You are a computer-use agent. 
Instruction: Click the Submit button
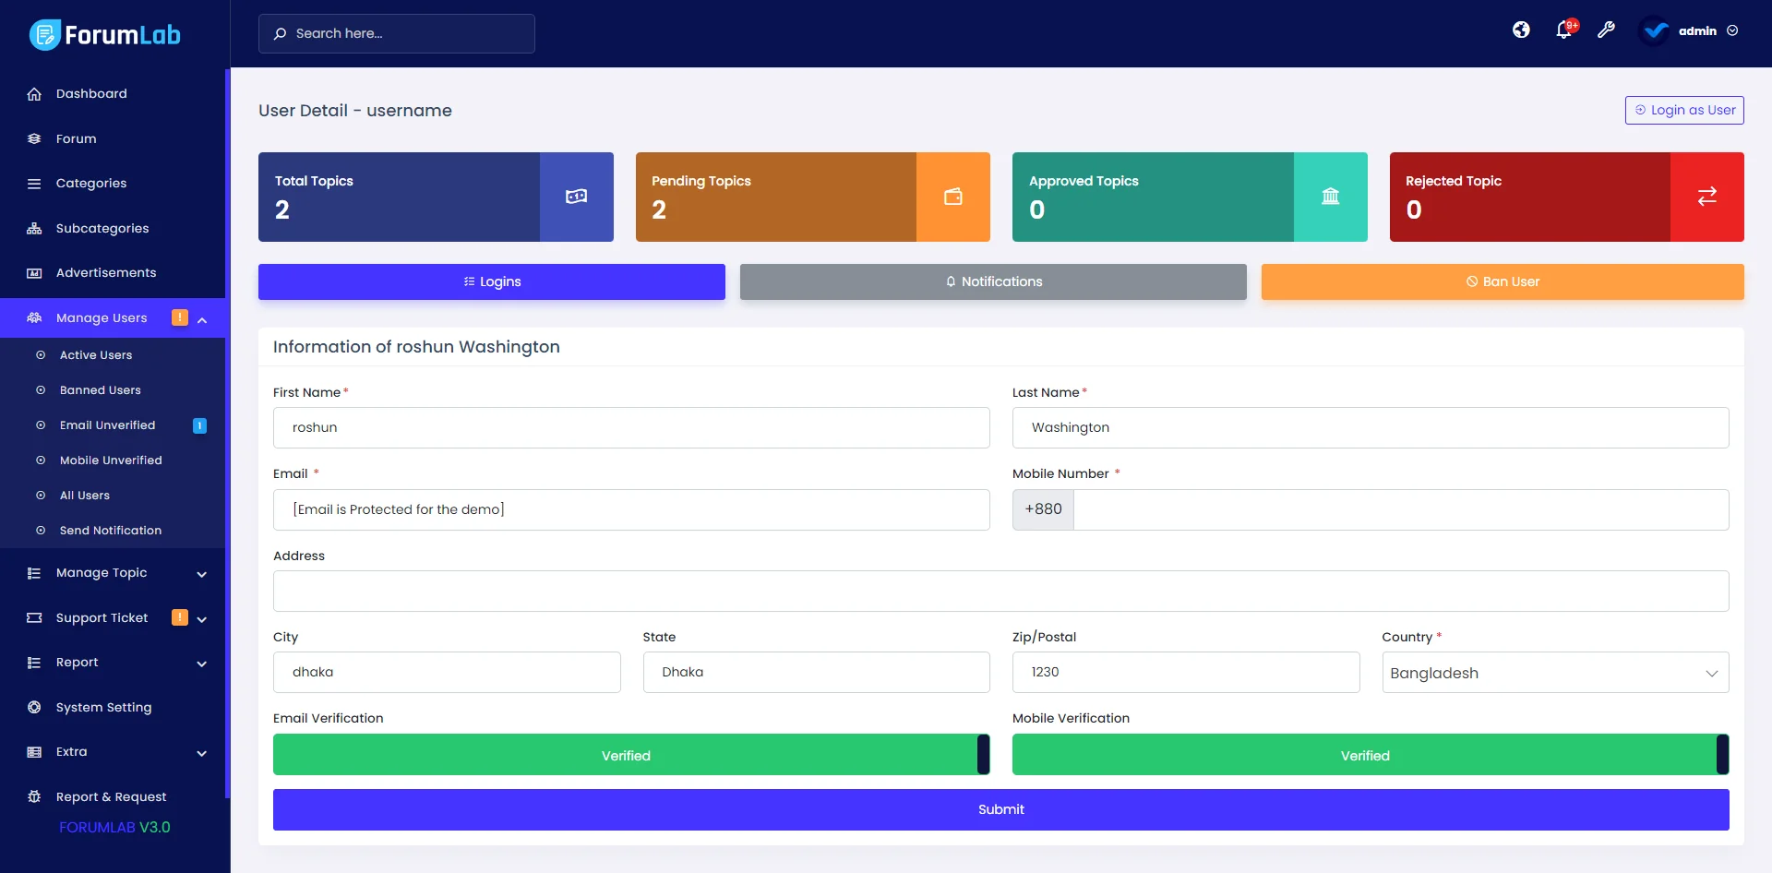pyautogui.click(x=1001, y=809)
